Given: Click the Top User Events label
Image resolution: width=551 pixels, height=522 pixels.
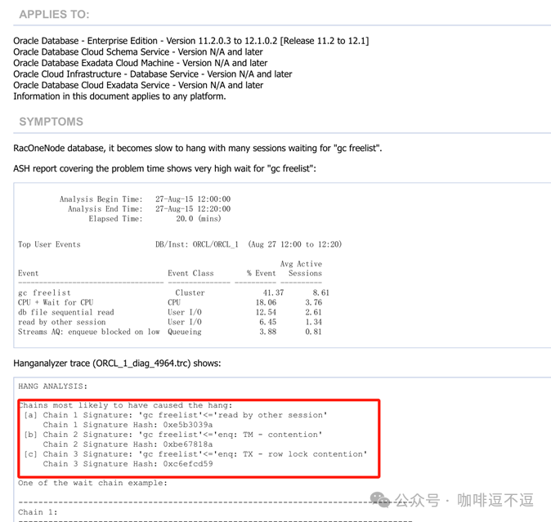Looking at the screenshot, I should [x=49, y=244].
